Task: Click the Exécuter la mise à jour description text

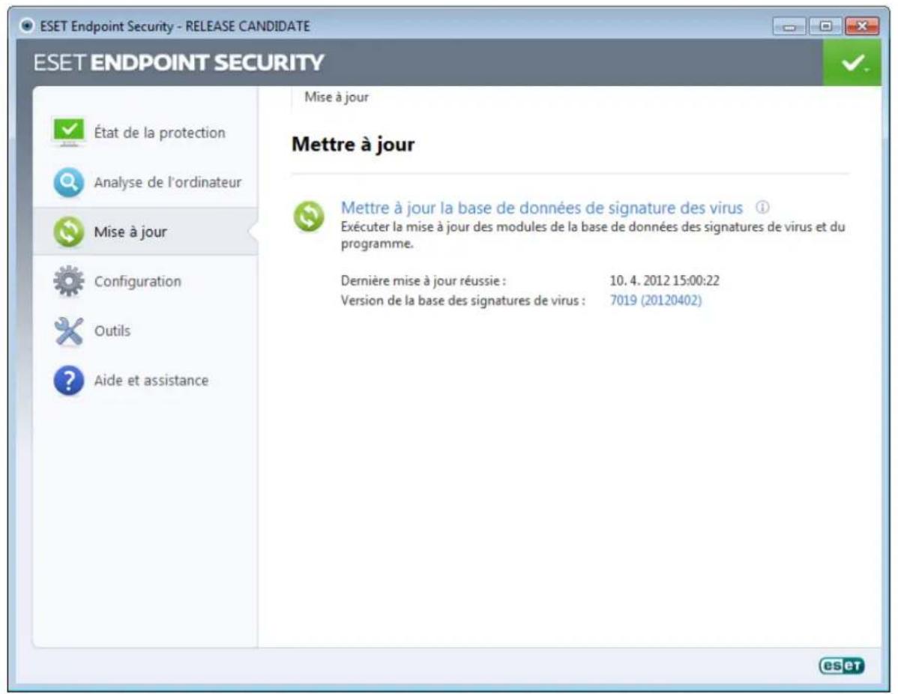Action: (x=593, y=235)
